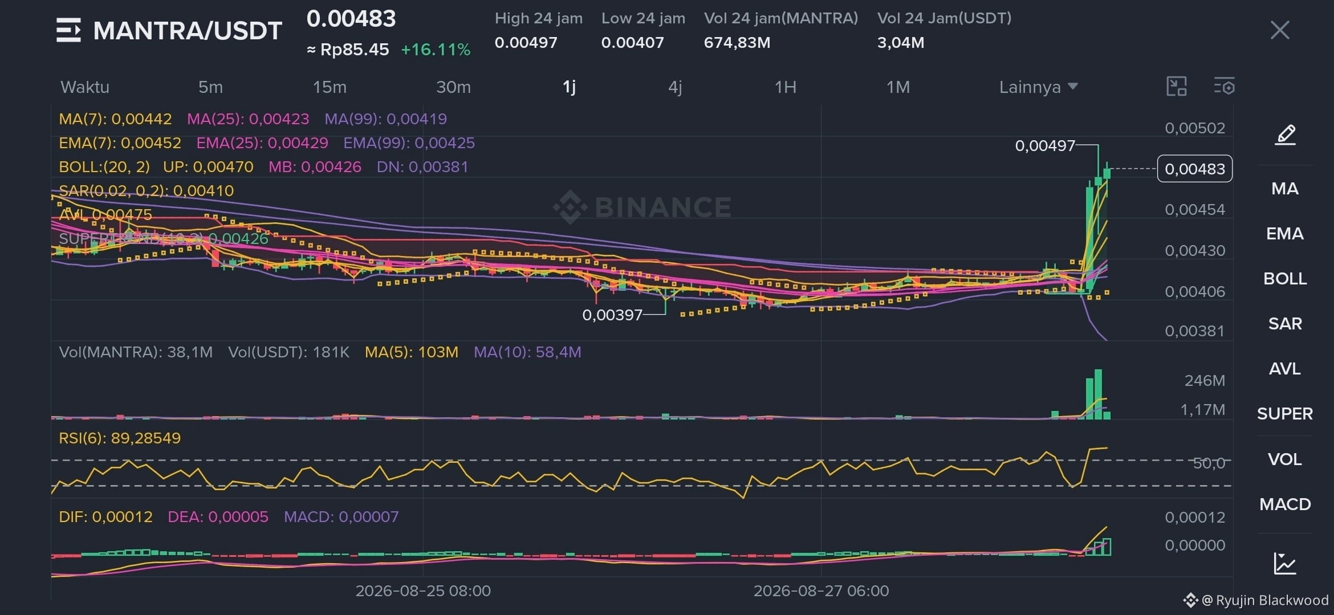
Task: Click the Vol 24 jam(MANTRA) value 674,83M
Action: click(737, 43)
